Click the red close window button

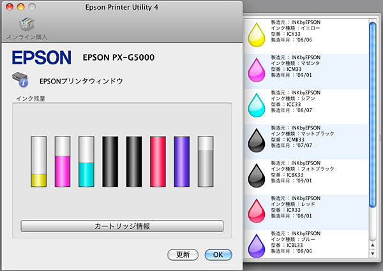(x=10, y=7)
